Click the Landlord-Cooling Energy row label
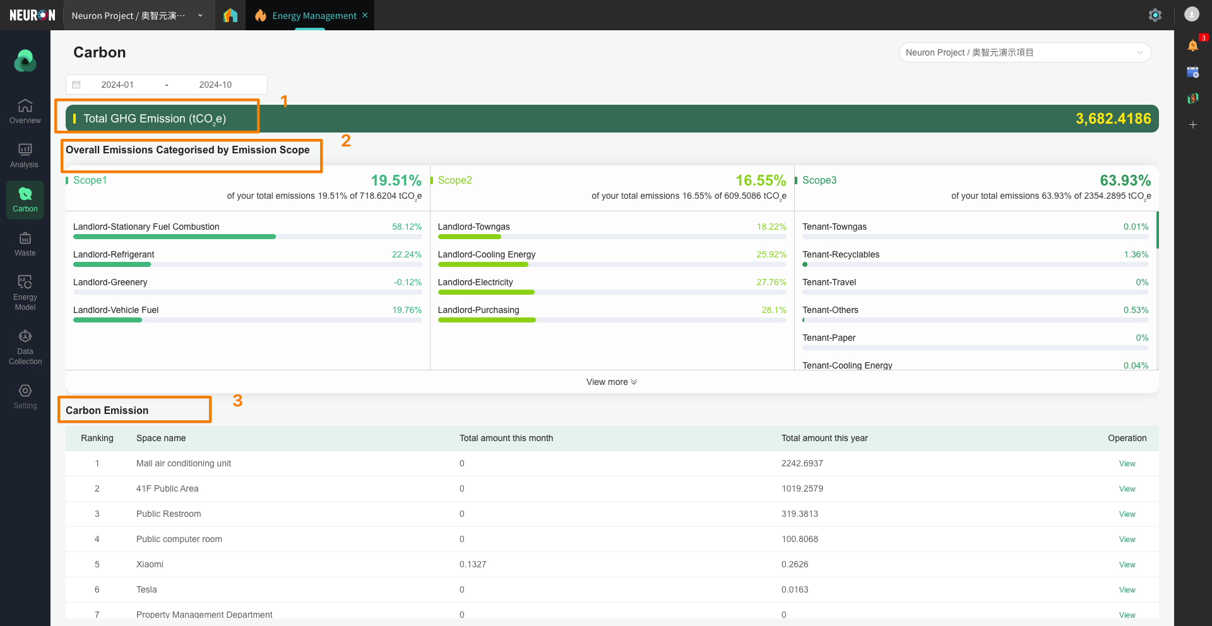1212x626 pixels. coord(487,254)
